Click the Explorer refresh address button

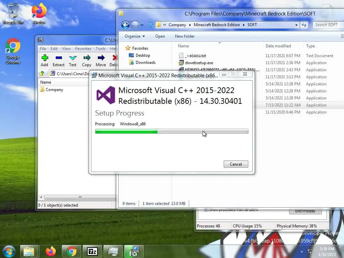(304, 25)
